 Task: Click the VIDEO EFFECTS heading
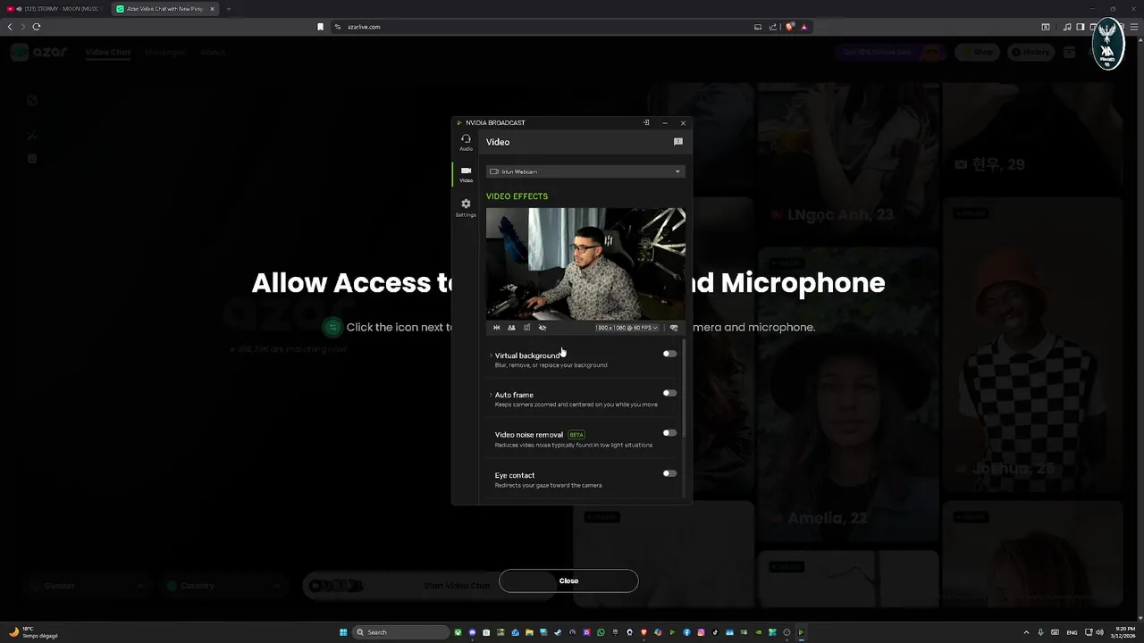(517, 196)
